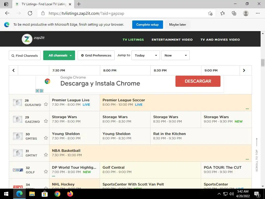Viewport: 265px width, 199px height.
Task: Open Edge Settings and more menu
Action: tap(257, 13)
